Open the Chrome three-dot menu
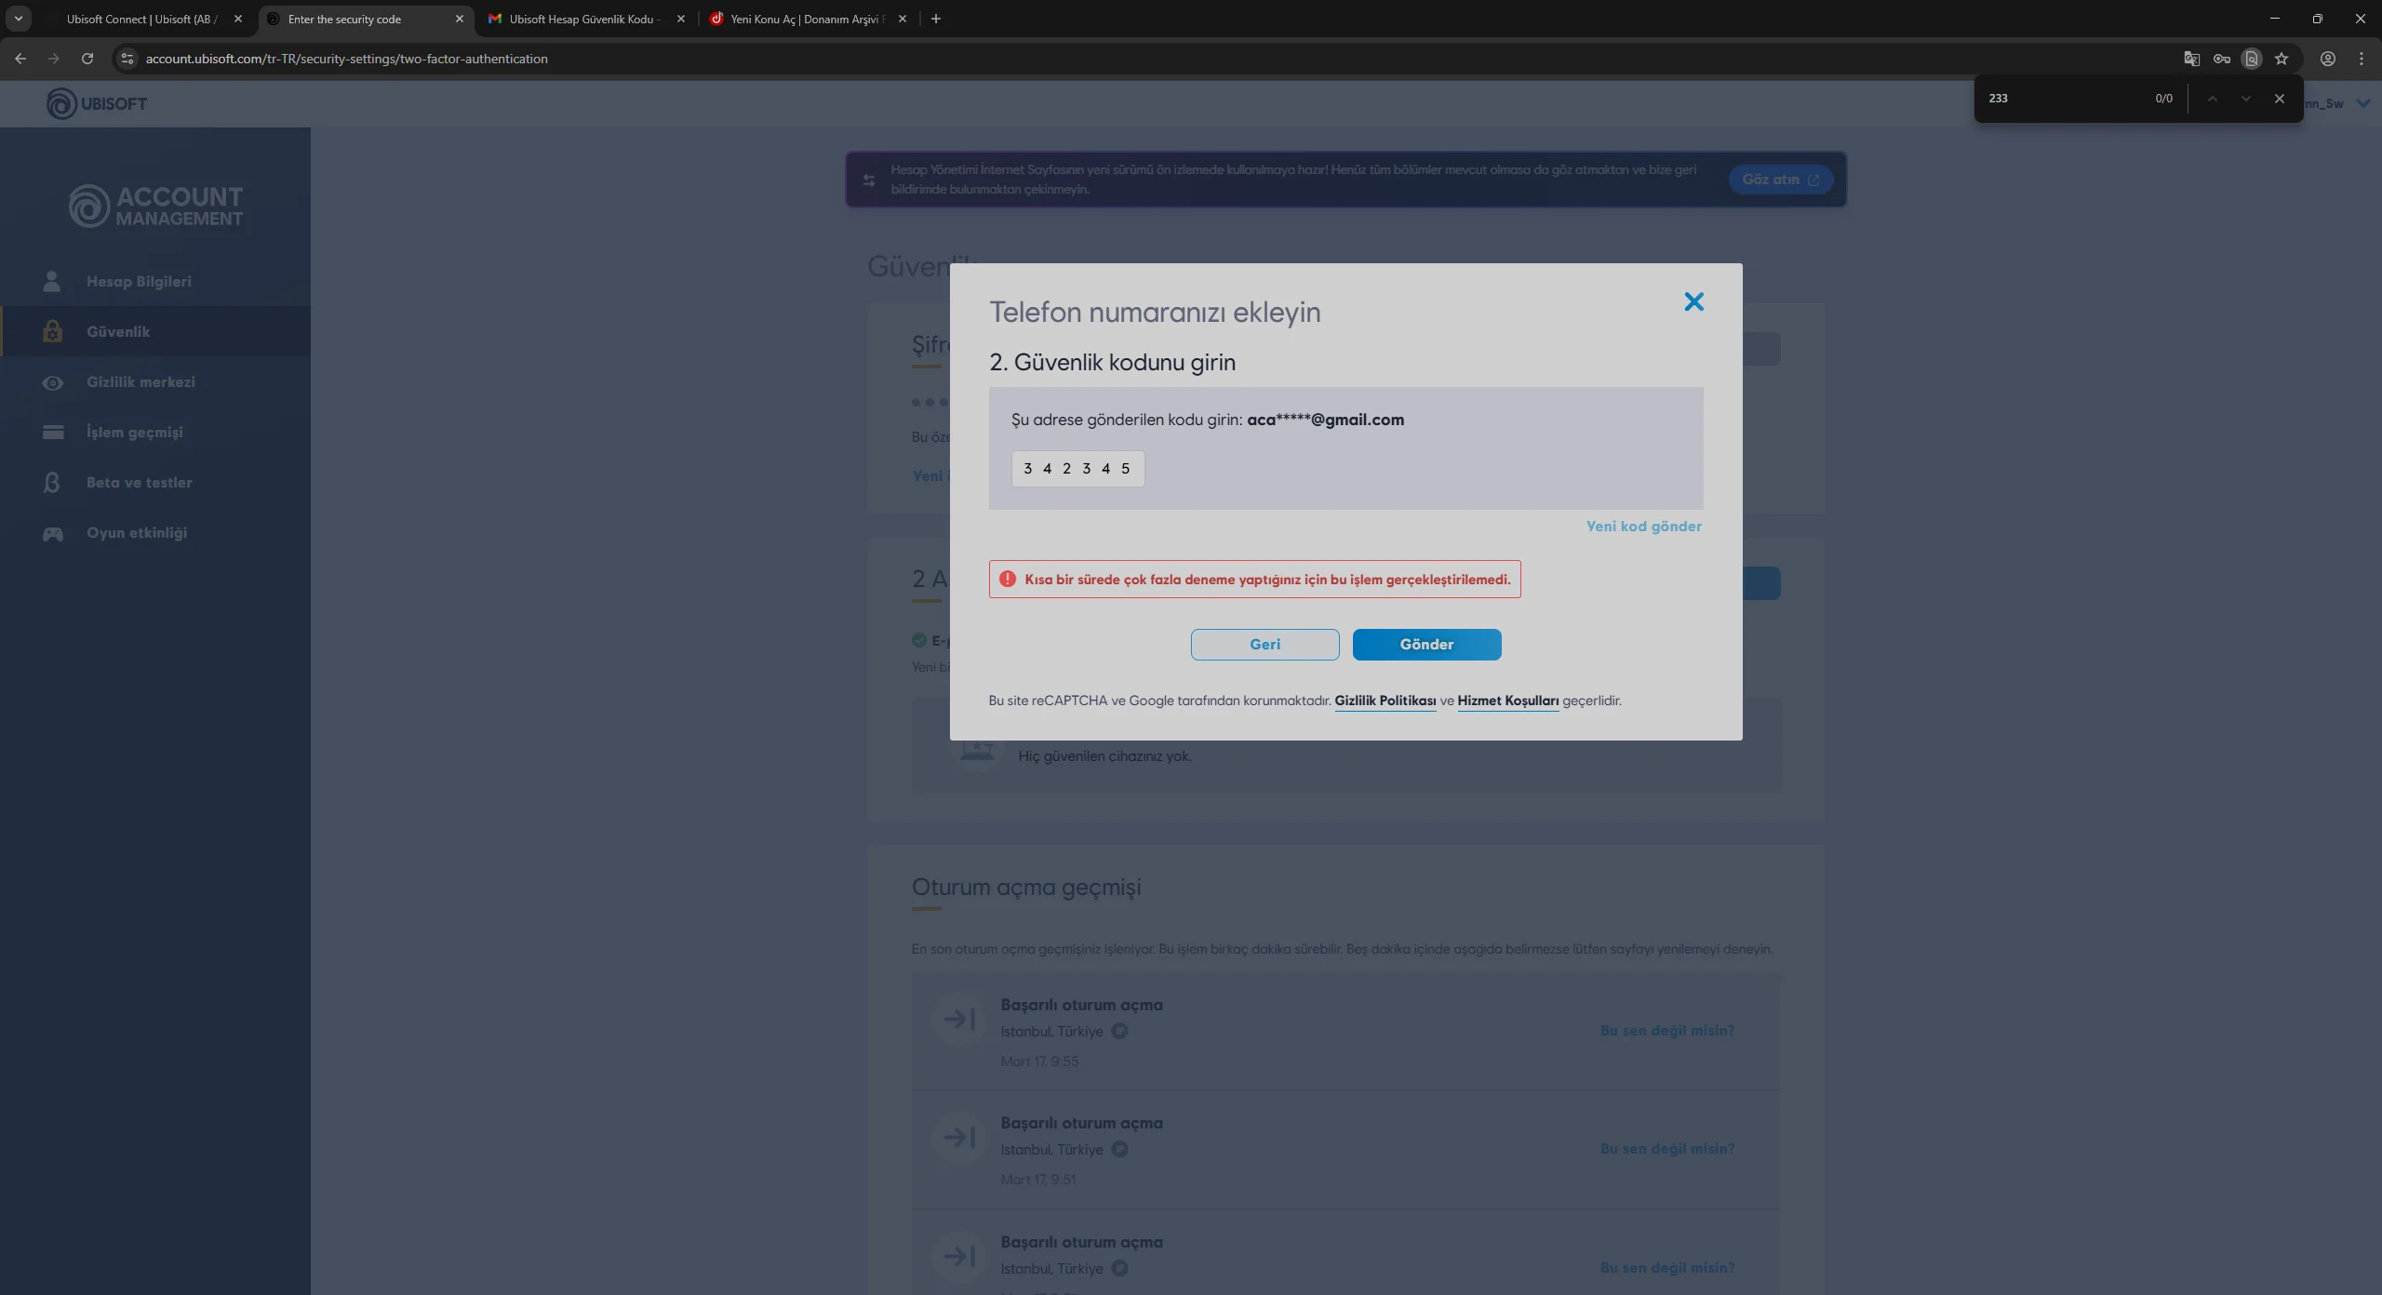 point(2362,59)
